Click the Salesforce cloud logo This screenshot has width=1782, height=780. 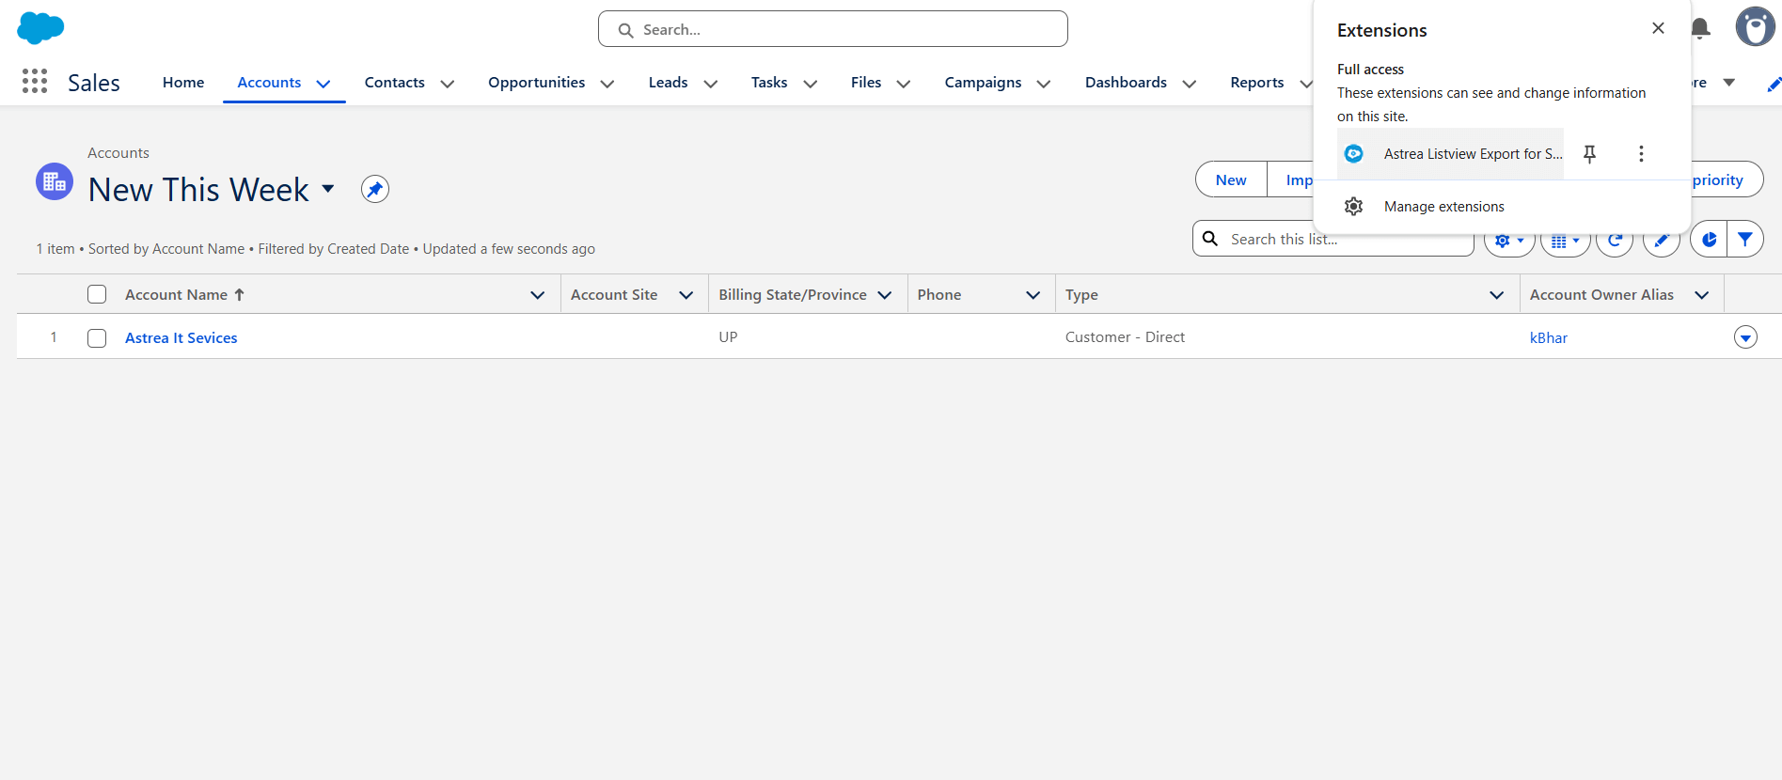(x=40, y=28)
